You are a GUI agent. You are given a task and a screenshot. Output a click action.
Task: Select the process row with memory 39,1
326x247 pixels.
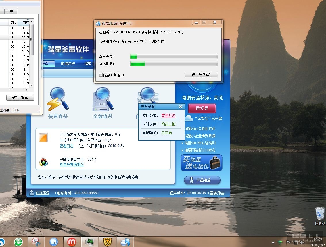click(x=15, y=28)
